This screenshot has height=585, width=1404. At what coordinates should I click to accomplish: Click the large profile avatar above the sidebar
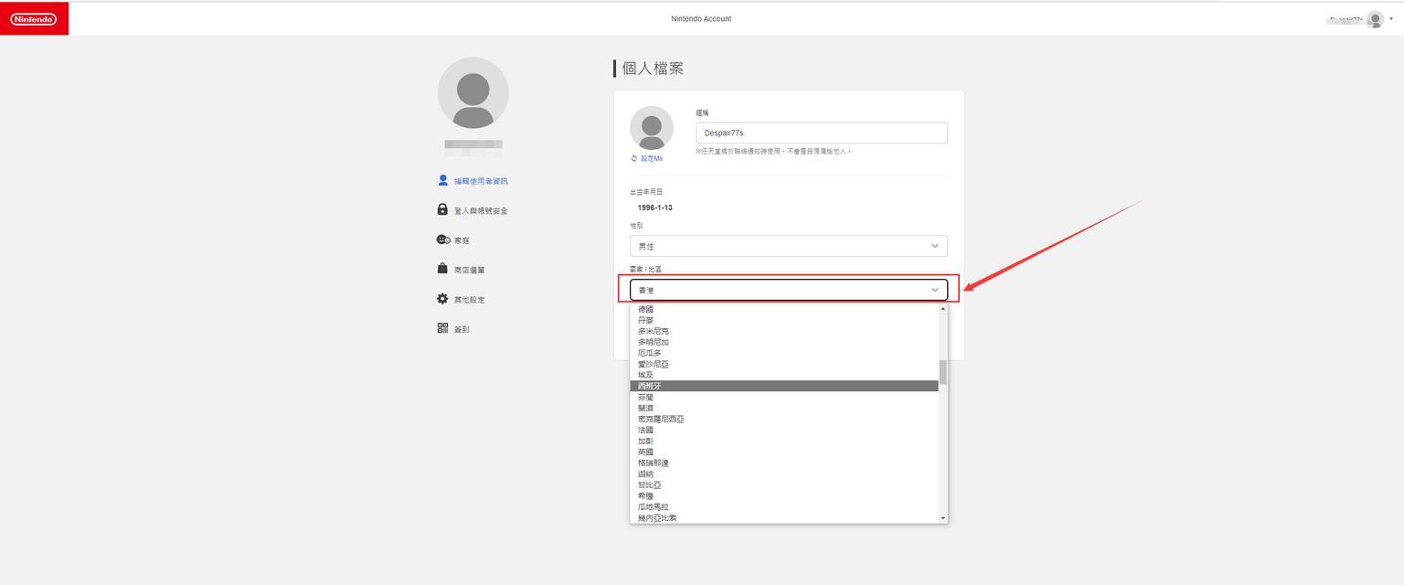click(x=473, y=92)
